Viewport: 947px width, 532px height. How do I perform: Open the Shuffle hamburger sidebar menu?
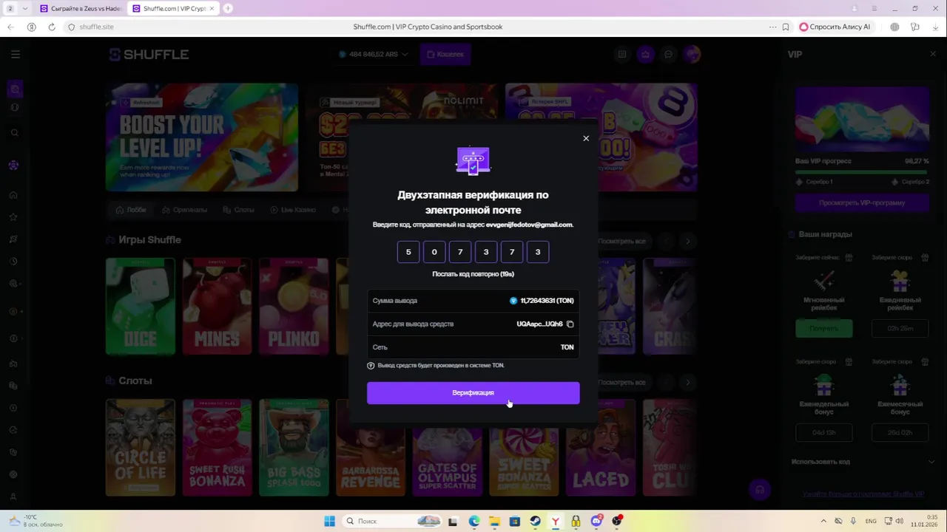click(16, 54)
